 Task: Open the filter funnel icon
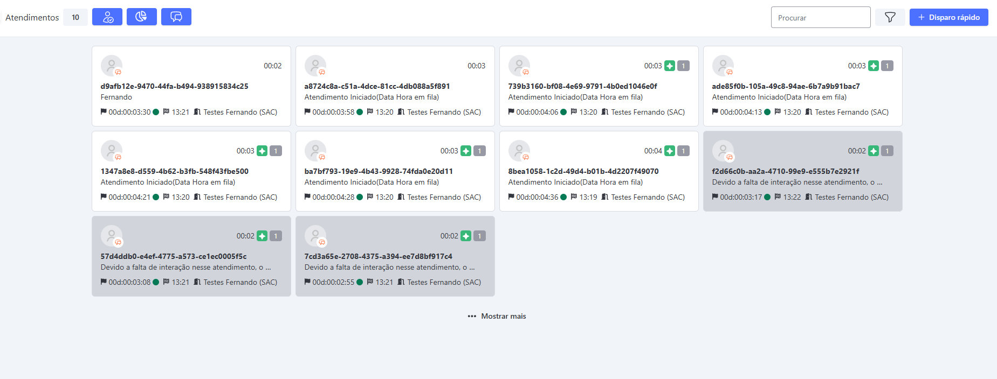point(890,17)
